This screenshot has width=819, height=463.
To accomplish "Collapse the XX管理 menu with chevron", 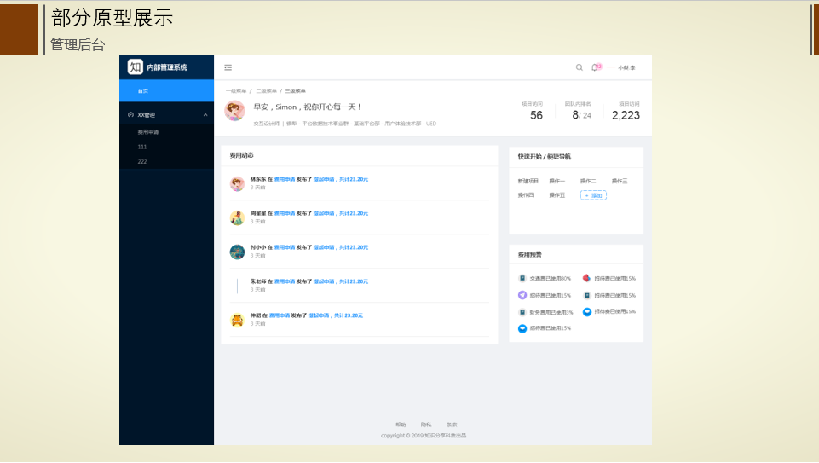I will pyautogui.click(x=205, y=114).
